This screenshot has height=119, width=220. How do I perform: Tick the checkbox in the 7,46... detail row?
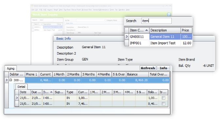163,104
